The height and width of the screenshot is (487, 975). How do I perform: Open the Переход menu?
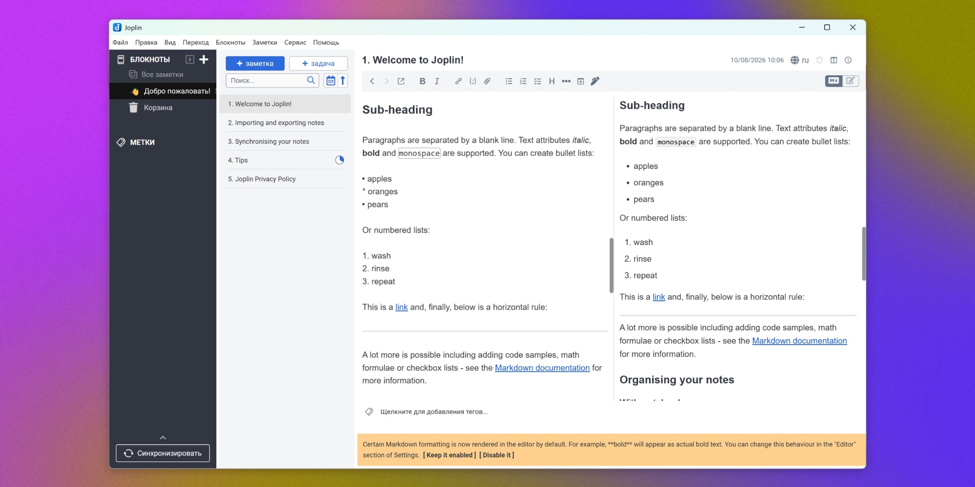[x=196, y=42]
